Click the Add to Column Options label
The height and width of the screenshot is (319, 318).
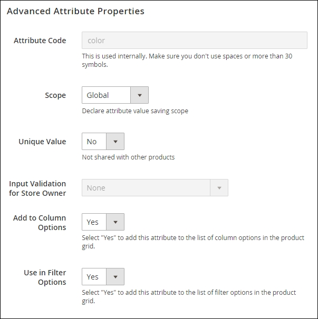pyautogui.click(x=40, y=223)
